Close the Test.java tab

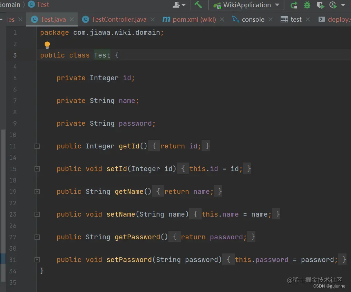pos(72,19)
